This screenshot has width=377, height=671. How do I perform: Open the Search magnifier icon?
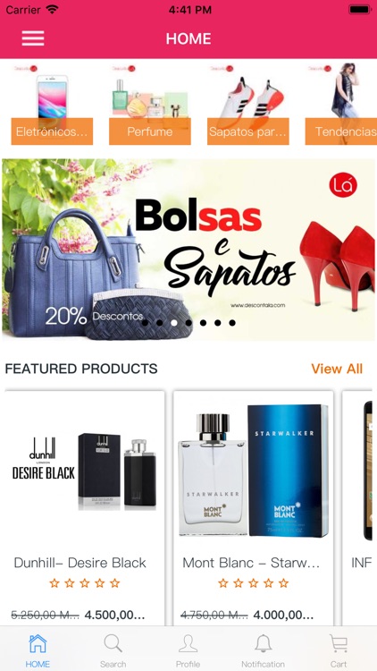[x=113, y=643]
